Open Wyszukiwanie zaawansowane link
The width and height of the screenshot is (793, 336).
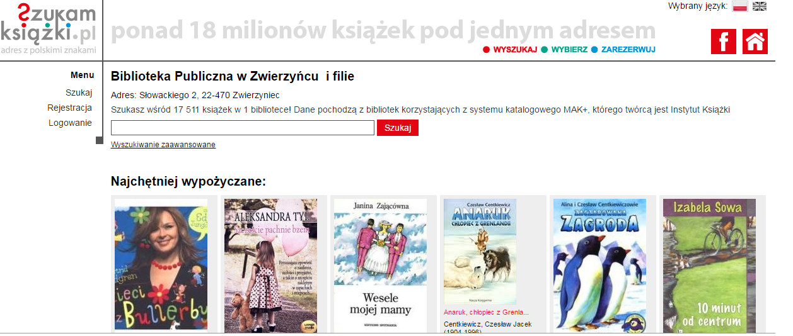point(163,145)
